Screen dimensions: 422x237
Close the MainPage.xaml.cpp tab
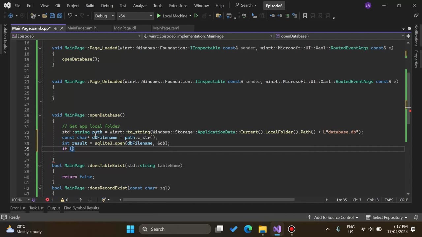(x=62, y=28)
